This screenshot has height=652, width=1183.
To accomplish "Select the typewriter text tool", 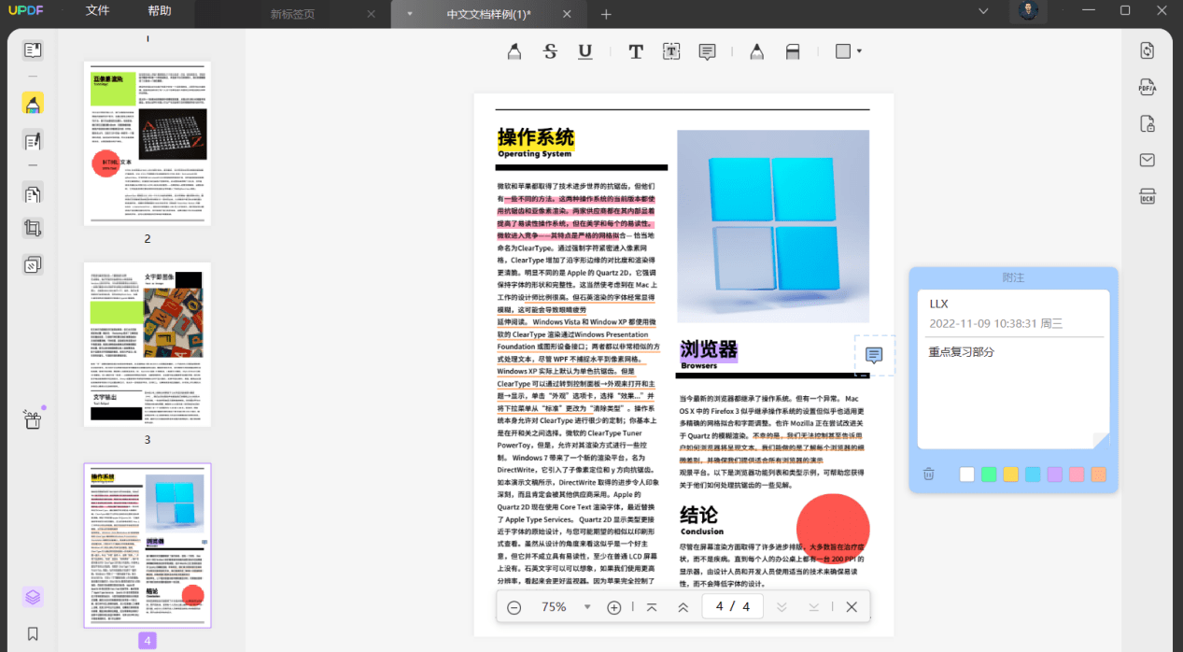I will [x=636, y=52].
